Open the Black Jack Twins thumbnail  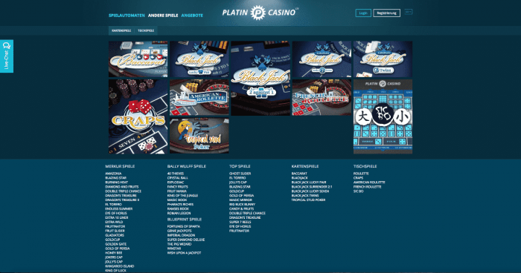383,59
